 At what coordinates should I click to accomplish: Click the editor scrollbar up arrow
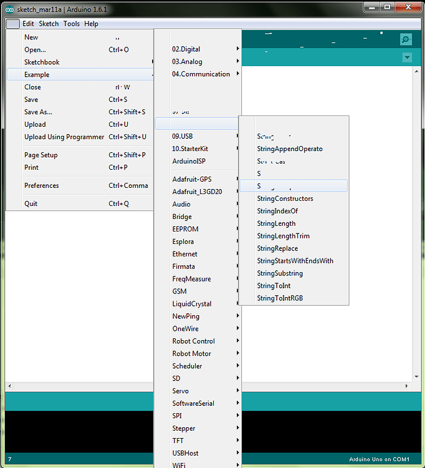416,72
